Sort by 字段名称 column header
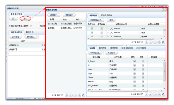The width and height of the screenshot is (174, 105). (x=96, y=57)
